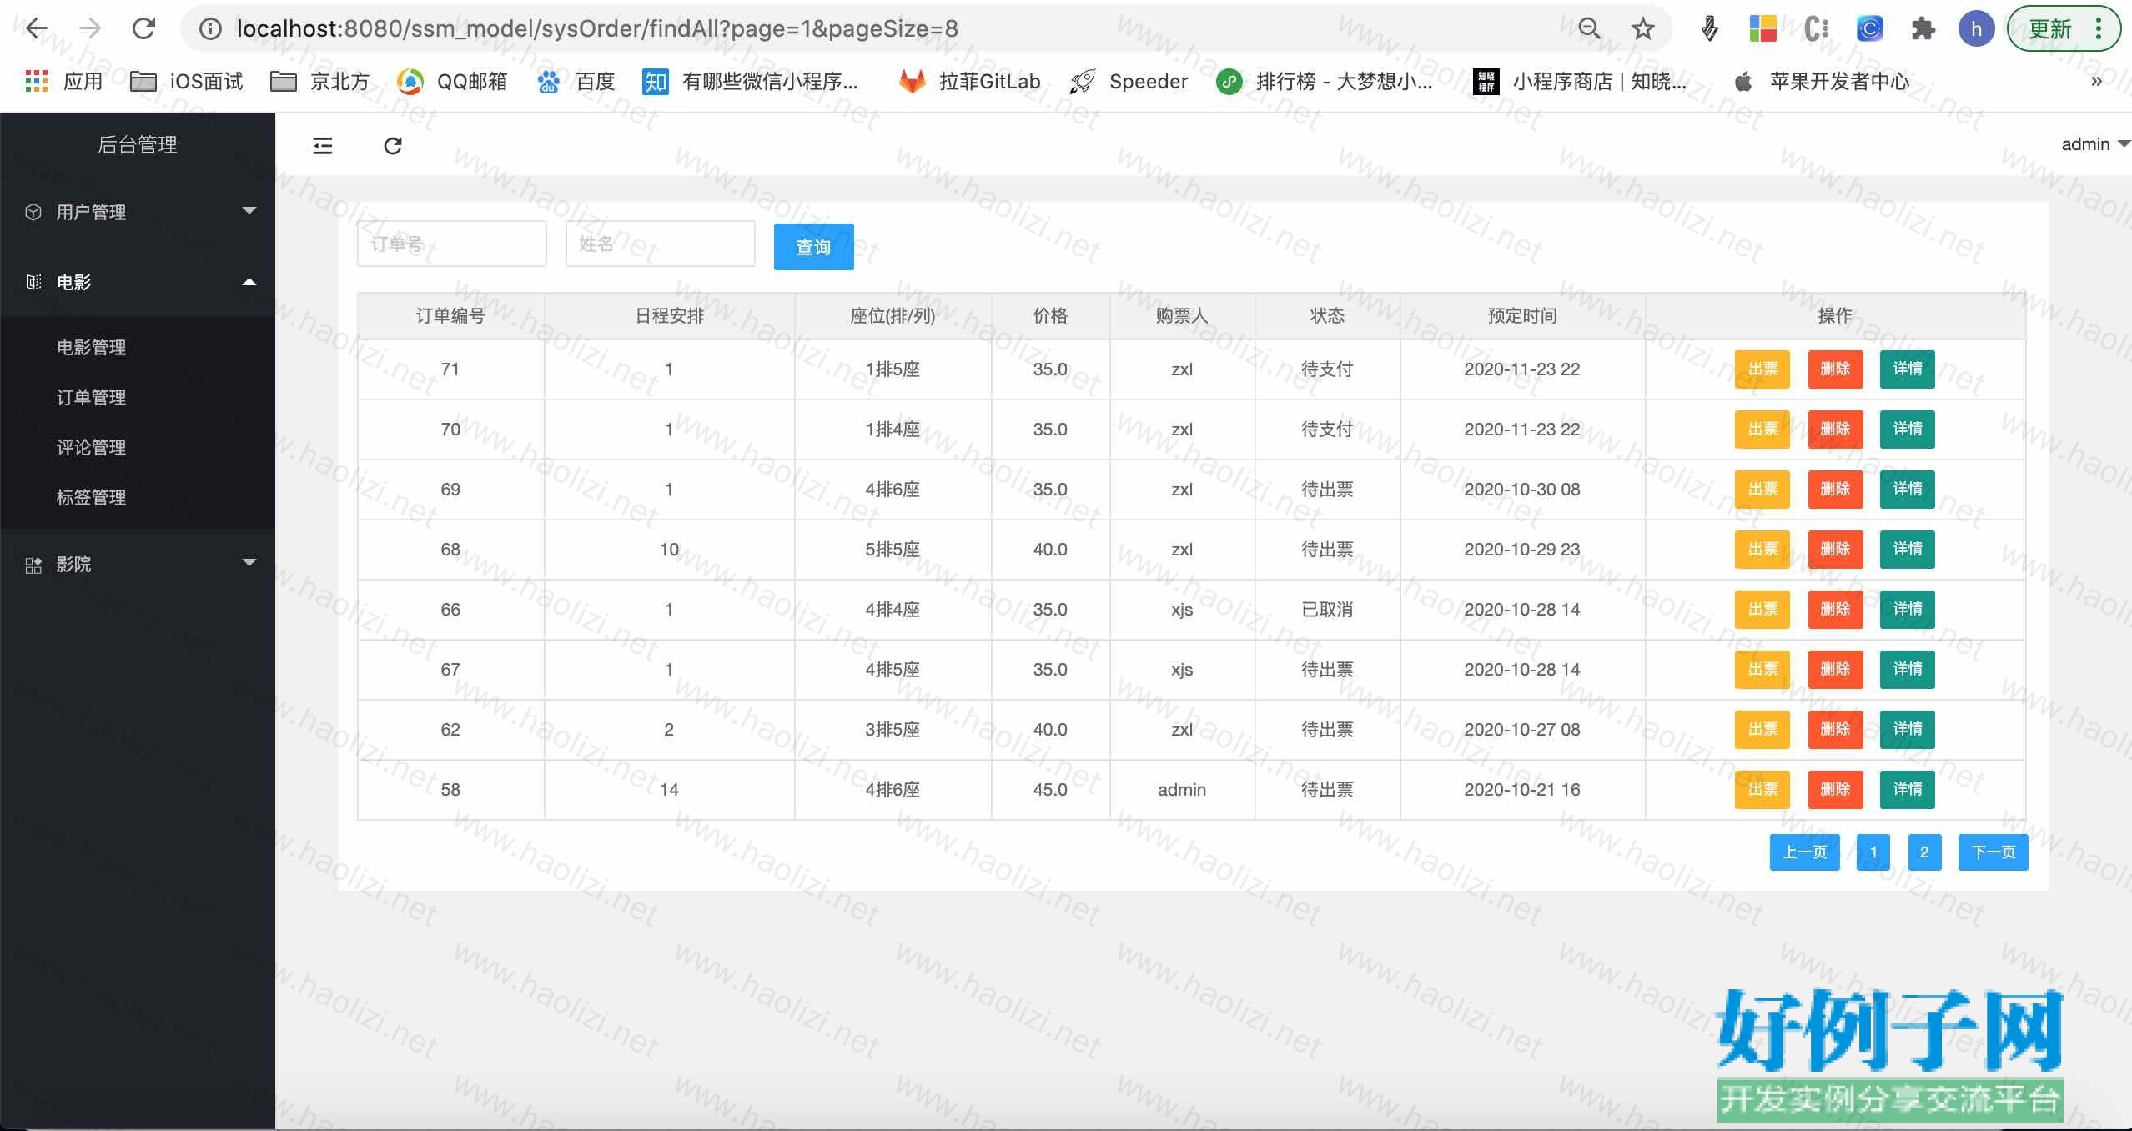
Task: Open the 拉菲GitLab bookmark
Action: (970, 81)
